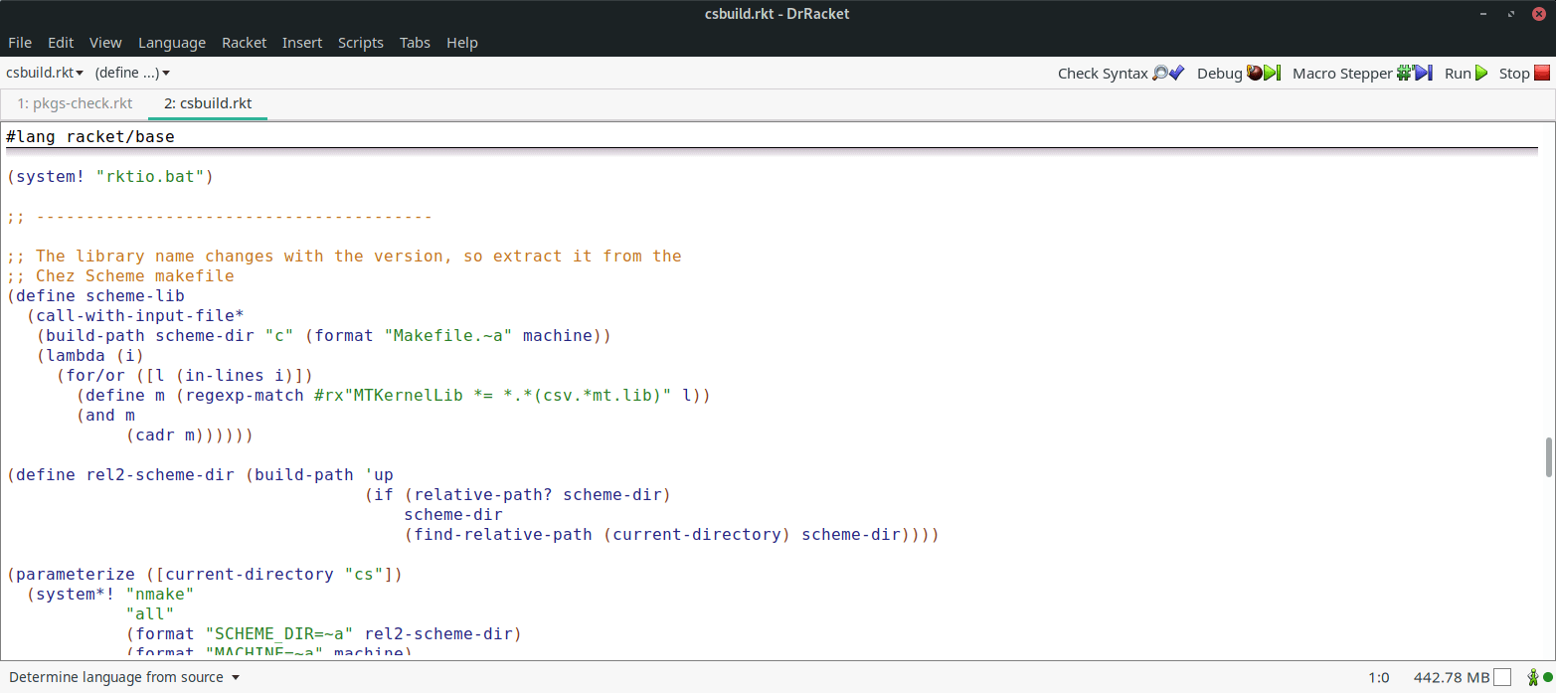Click the green parenthesis-match indicator dot
The width and height of the screenshot is (1556, 693).
(x=1546, y=677)
